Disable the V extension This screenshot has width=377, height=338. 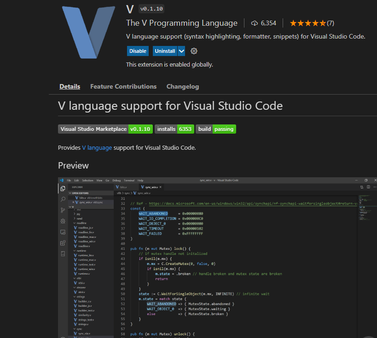[x=138, y=51]
